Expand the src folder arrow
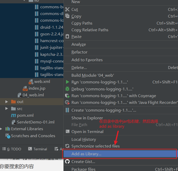This screenshot has height=171, width=178. point(7,108)
